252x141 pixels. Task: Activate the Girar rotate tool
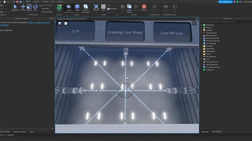click(x=35, y=7)
